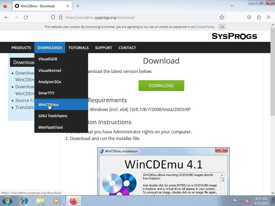The height and width of the screenshot is (206, 275).
Task: Open the taskbar clock showing 8:37 AM
Action: click(261, 201)
